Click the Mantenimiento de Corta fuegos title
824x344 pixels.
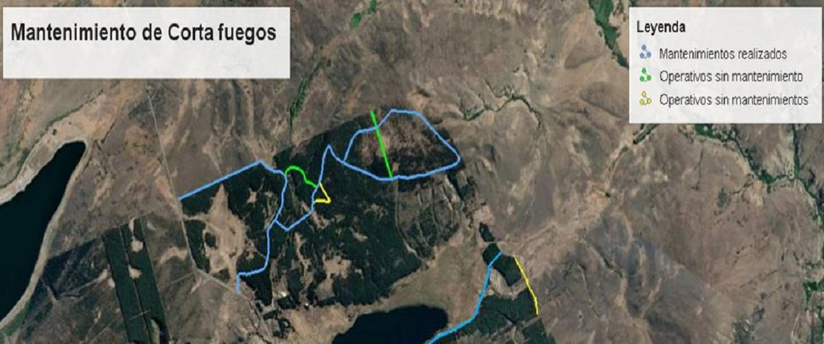(x=143, y=33)
